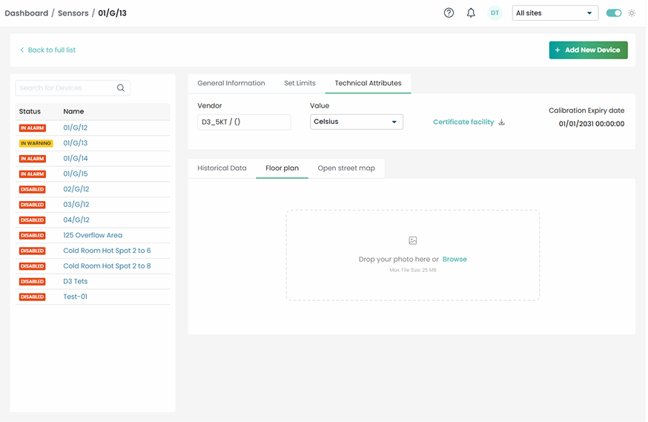Click the certificate download icon

[x=501, y=122]
